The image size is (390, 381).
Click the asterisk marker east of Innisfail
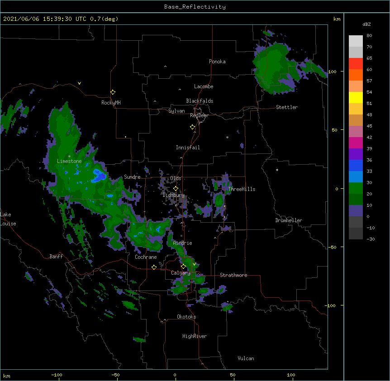[x=227, y=137]
